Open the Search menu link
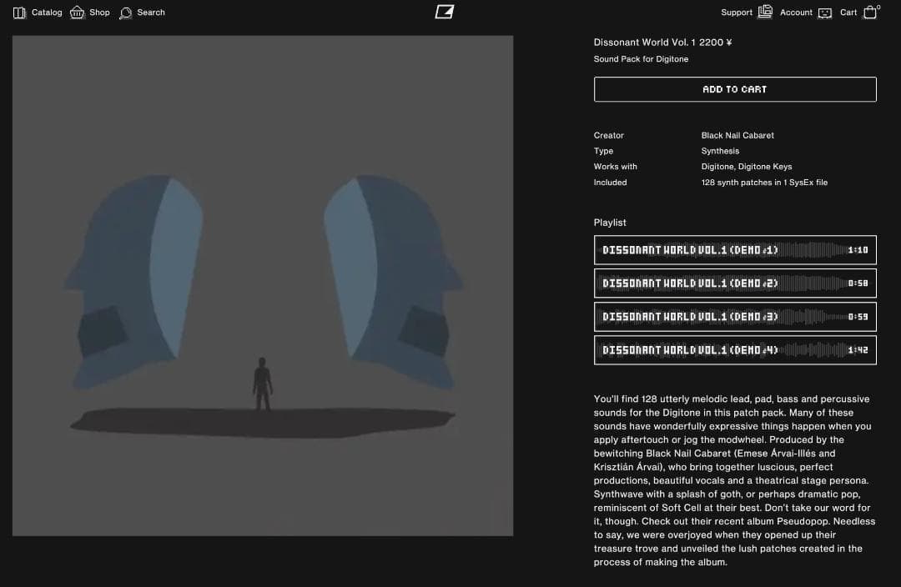This screenshot has width=901, height=587. point(150,12)
